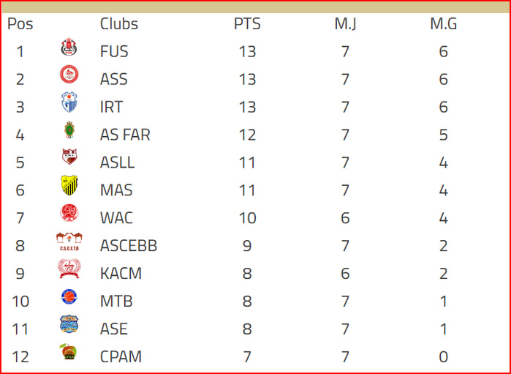Viewport: 511px width, 374px height.
Task: Click the CPAM club name
Action: [x=121, y=357]
